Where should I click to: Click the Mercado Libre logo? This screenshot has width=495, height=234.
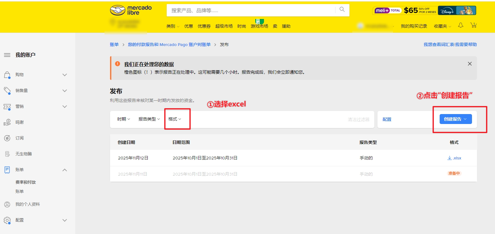(x=131, y=10)
